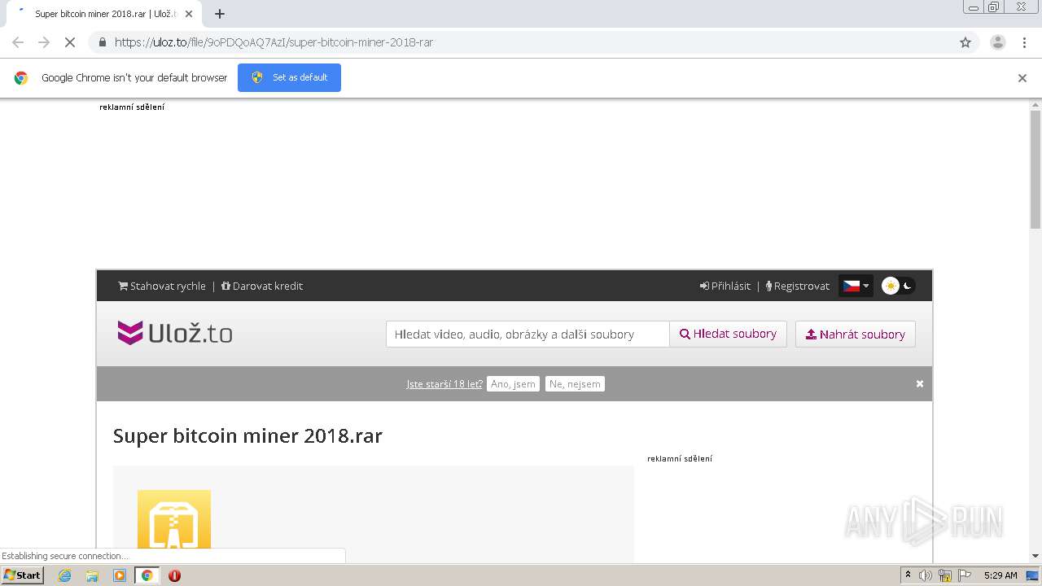Viewport: 1042px width, 586px height.
Task: Toggle light/dark theme switch
Action: click(899, 286)
